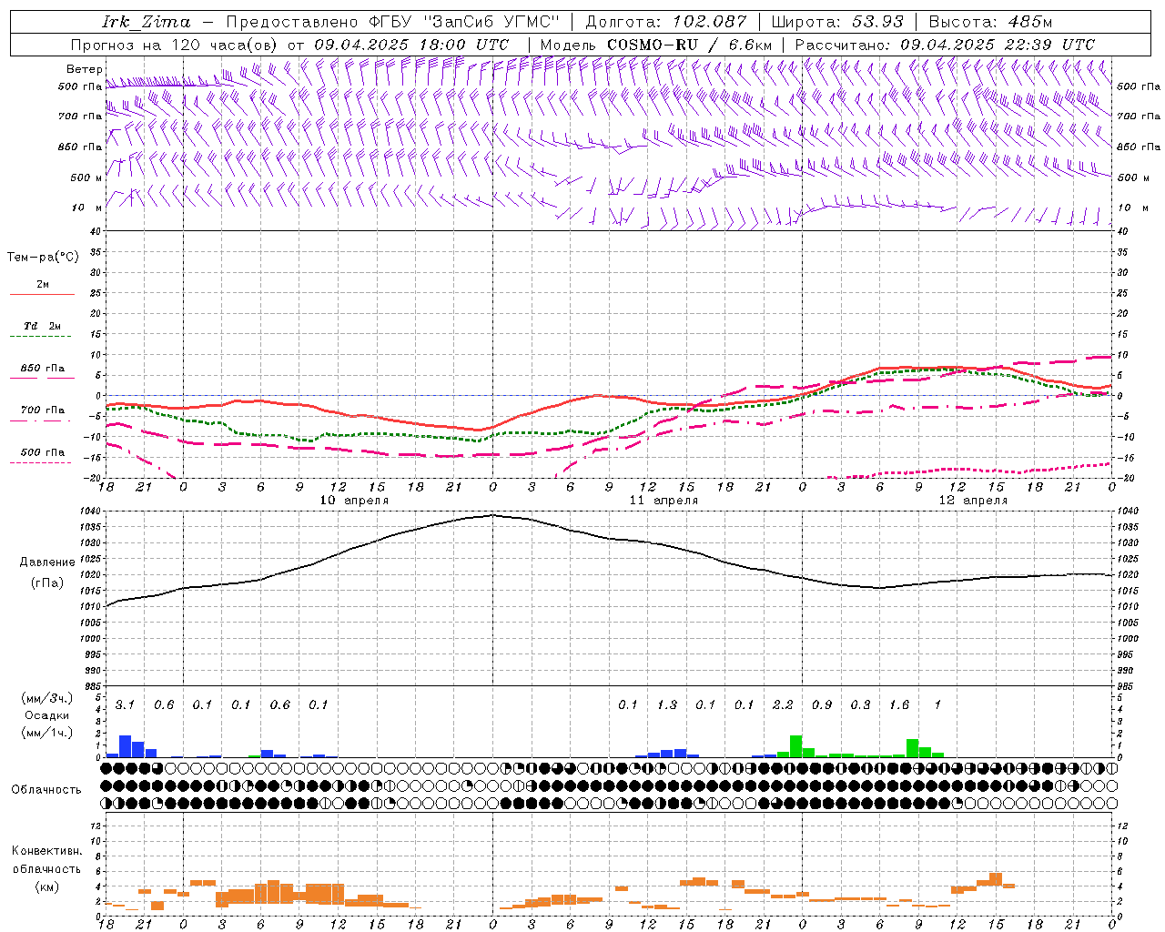Click the 12 апреля date label

tap(973, 501)
